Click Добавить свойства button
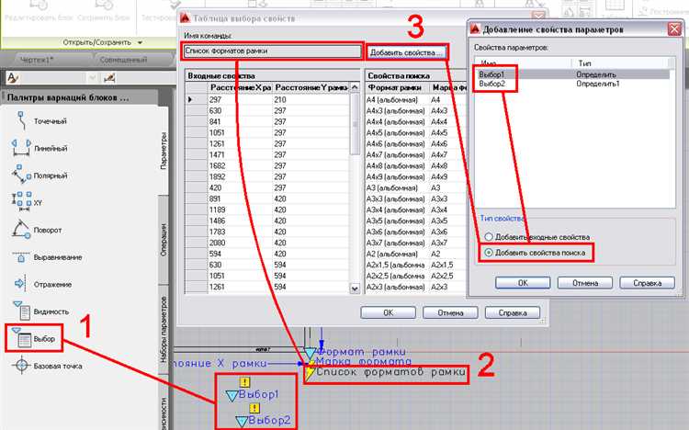Screen dimensions: 689x430 click(x=406, y=52)
